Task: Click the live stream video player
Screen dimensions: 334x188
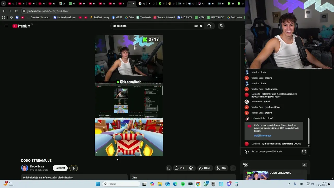Action: (129, 96)
